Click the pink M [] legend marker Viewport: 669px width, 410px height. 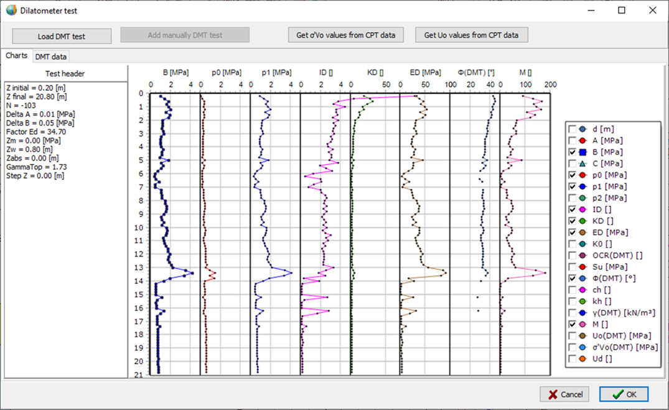click(583, 324)
